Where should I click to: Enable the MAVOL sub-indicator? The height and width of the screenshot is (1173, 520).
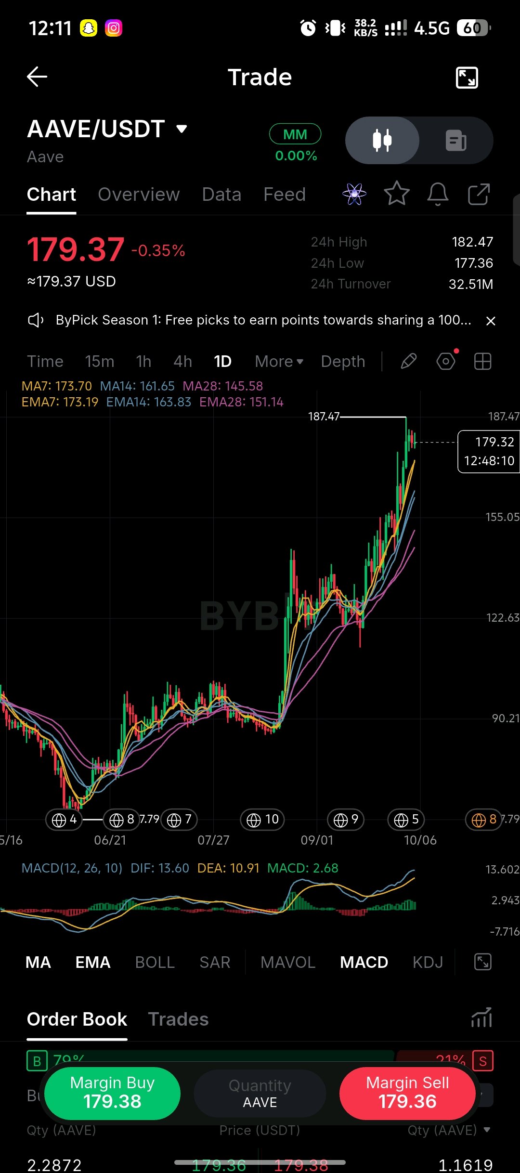[x=288, y=962]
